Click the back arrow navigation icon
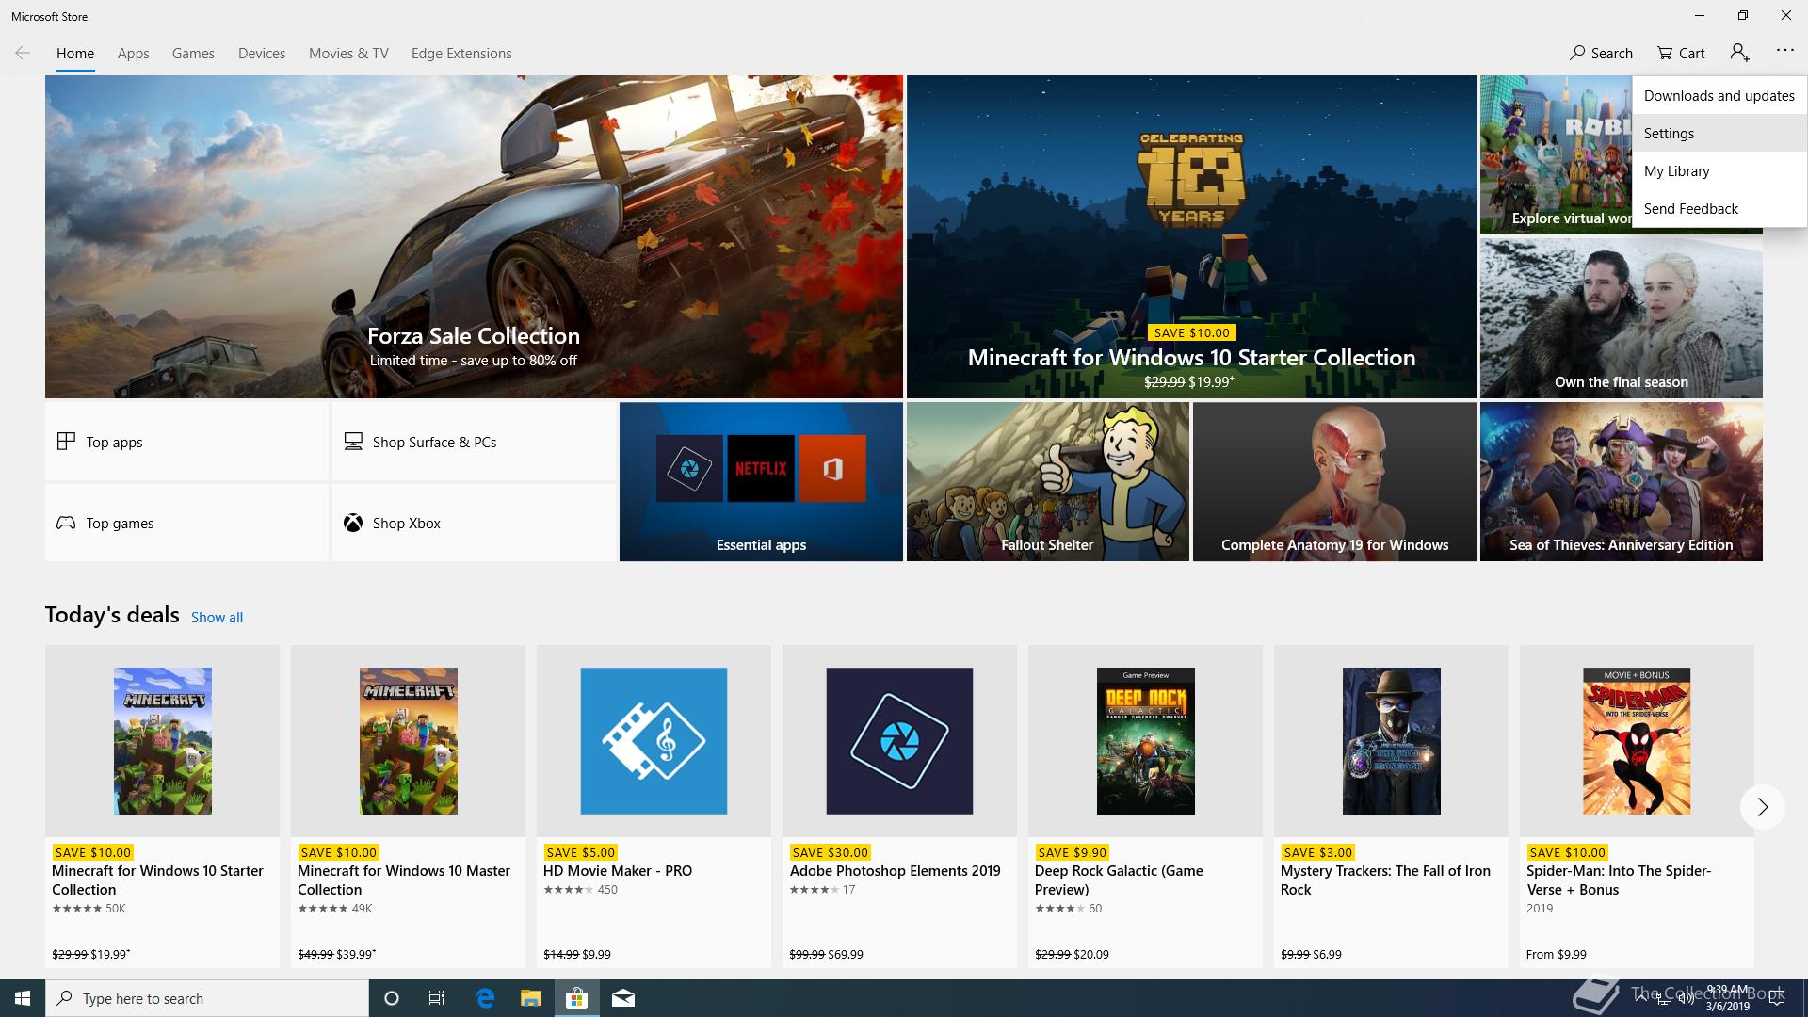Viewport: 1808px width, 1017px height. (x=23, y=53)
